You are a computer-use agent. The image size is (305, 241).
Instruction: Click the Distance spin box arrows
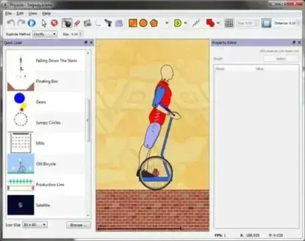pyautogui.click(x=298, y=23)
